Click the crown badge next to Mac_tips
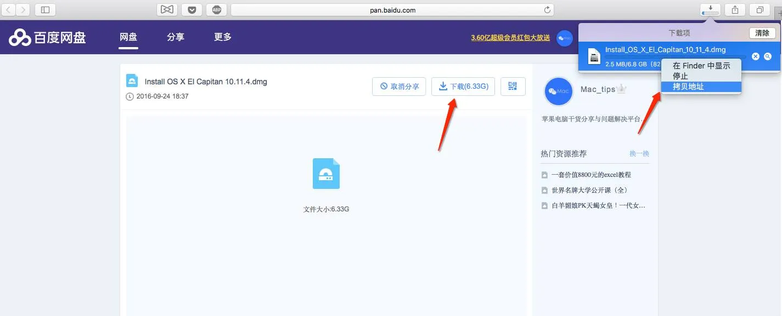782x316 pixels. 622,89
